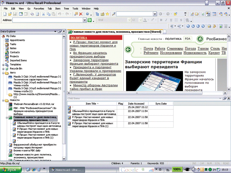
Task: Open Print Preview from the toolbar
Action: click(37, 14)
